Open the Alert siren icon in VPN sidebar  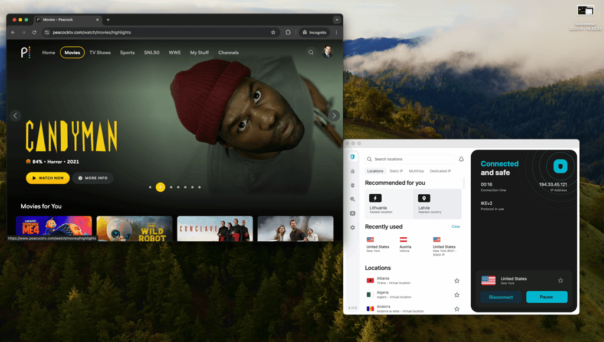point(353,171)
